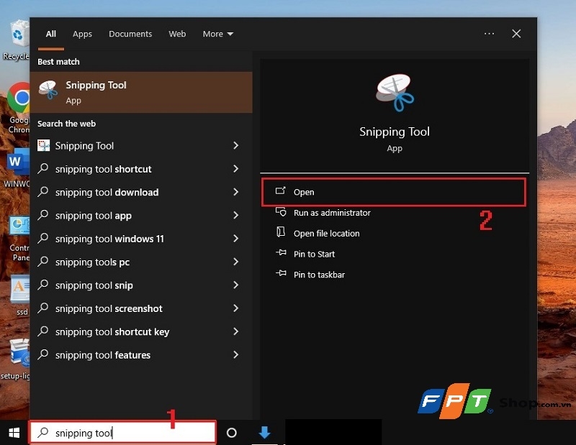Switch to the Apps search tab
Screen dimensions: 576x445
click(x=82, y=34)
